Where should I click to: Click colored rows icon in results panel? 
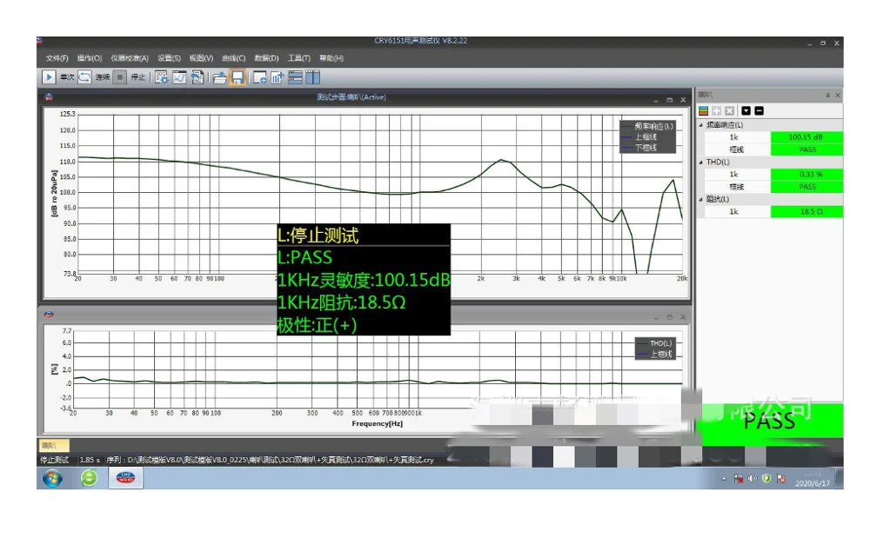[x=704, y=110]
